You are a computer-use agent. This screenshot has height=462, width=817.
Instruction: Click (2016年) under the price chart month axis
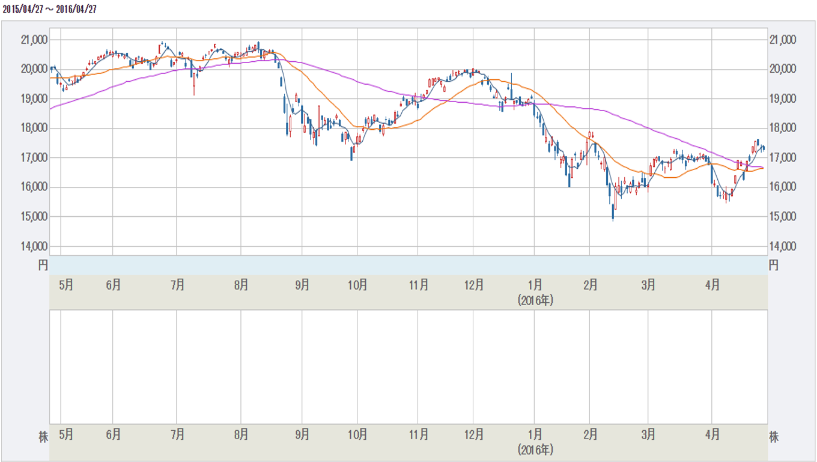[535, 302]
